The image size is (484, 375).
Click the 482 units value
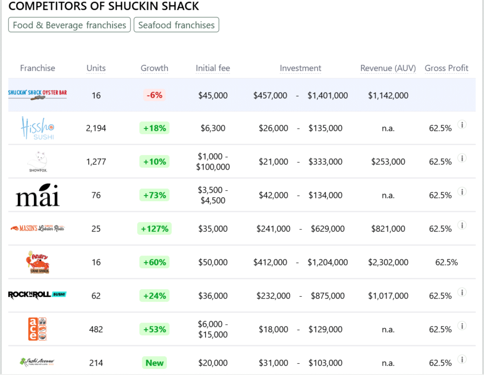point(96,329)
